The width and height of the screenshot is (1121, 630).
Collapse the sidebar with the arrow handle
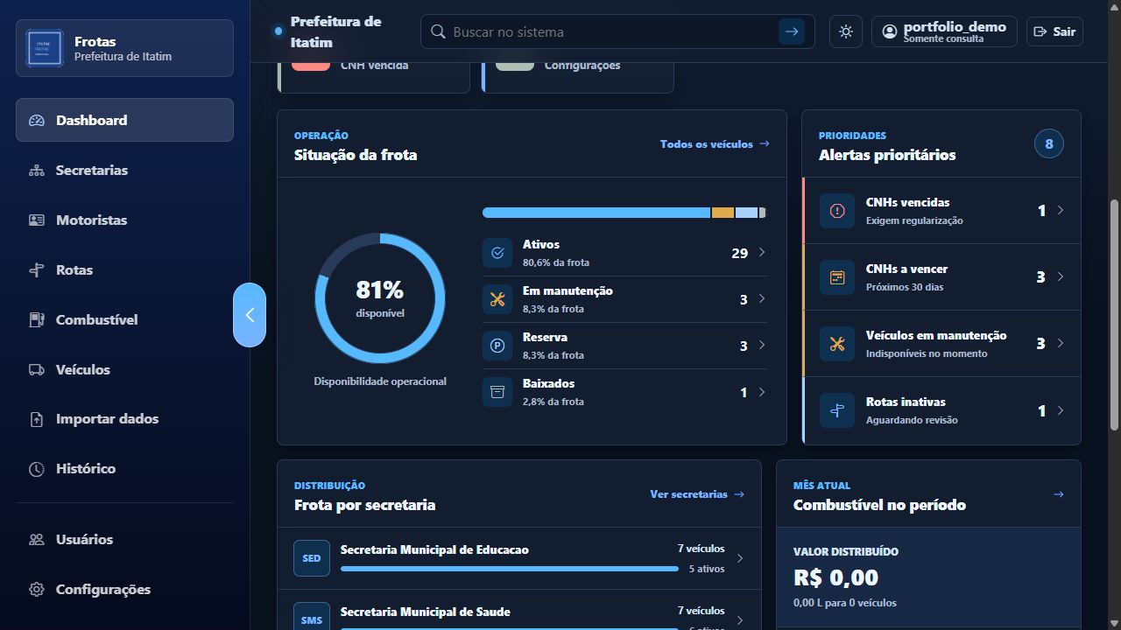250,315
